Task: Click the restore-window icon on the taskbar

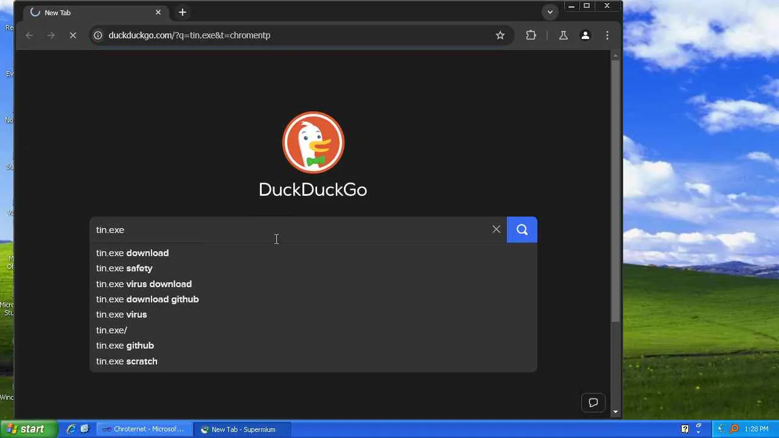Action: tap(699, 426)
